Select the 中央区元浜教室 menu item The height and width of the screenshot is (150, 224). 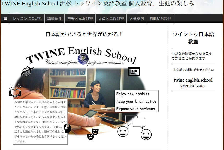(x=80, y=18)
